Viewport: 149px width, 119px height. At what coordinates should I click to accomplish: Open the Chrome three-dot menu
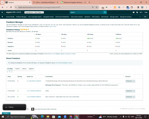click(146, 7)
